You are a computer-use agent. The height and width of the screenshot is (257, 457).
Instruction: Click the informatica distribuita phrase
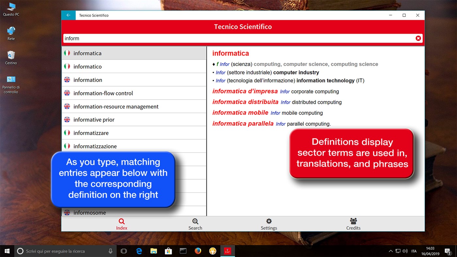[245, 102]
